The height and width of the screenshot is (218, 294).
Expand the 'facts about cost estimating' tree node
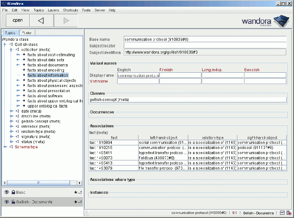[x=17, y=55]
